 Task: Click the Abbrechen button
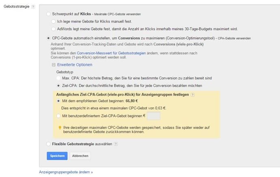(80, 156)
